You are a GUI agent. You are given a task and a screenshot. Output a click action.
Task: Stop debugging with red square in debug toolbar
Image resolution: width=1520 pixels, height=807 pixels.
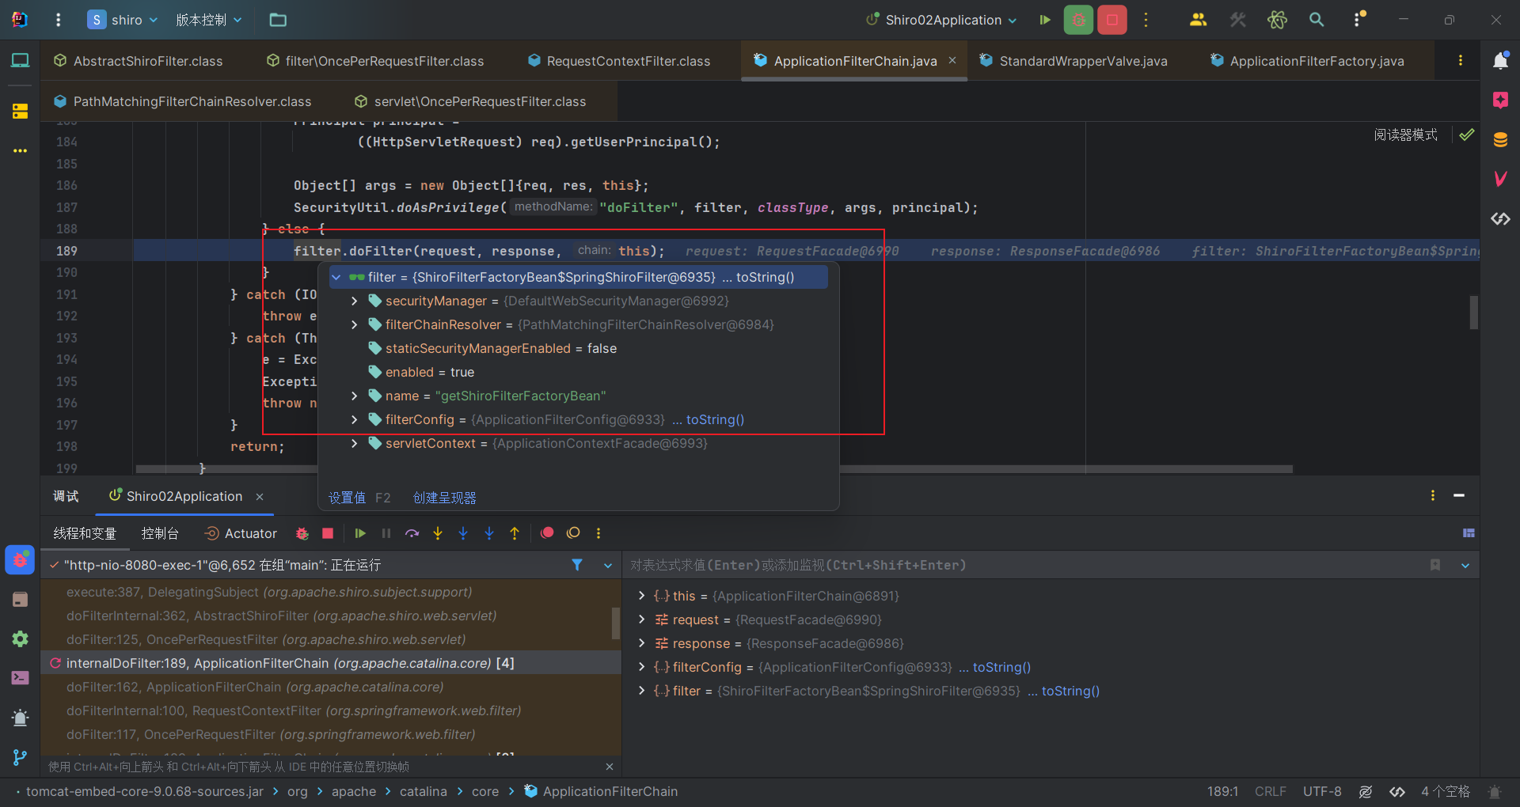pyautogui.click(x=328, y=533)
